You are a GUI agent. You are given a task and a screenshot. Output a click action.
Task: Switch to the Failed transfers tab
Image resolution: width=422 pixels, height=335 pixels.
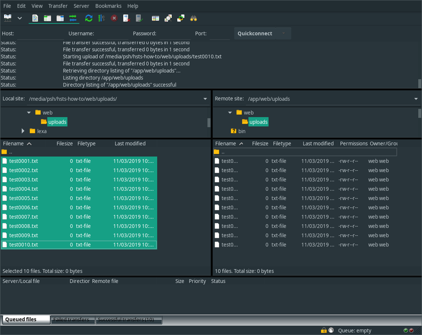[72, 319]
